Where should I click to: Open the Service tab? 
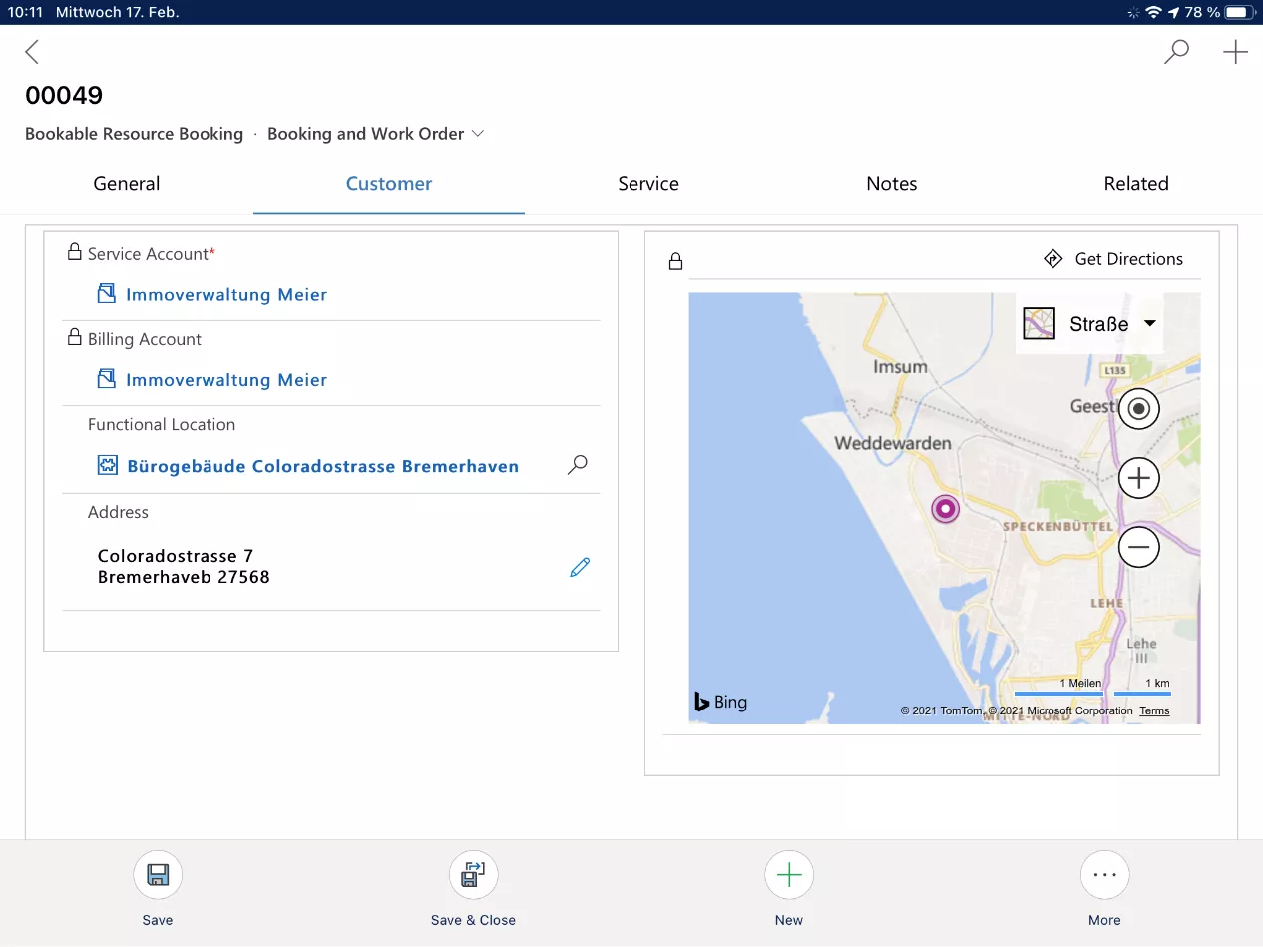click(648, 184)
